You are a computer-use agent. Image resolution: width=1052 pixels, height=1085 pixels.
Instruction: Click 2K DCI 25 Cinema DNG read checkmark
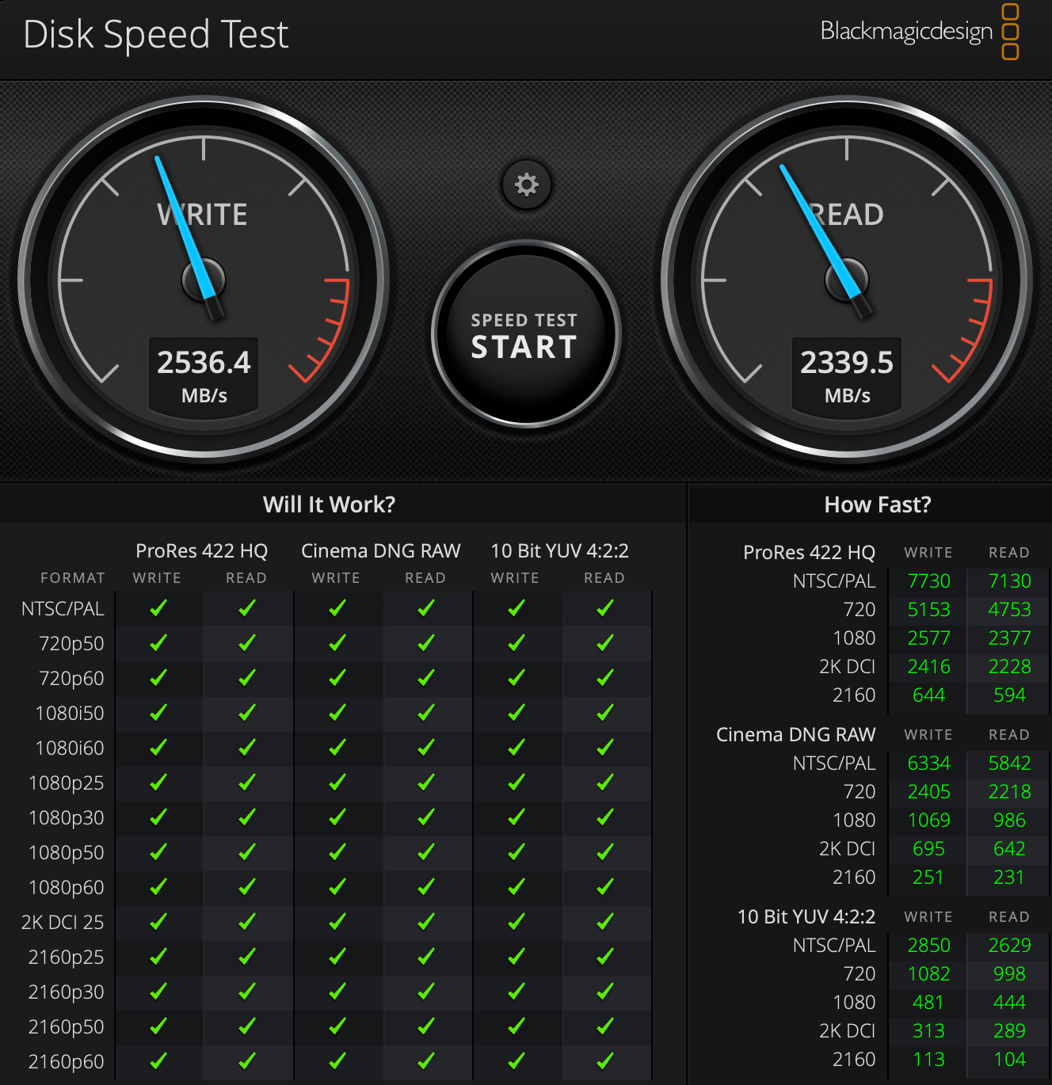coord(426,922)
